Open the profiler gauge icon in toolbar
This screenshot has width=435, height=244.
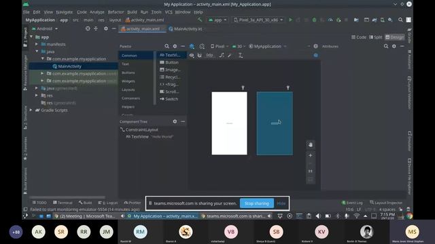tap(330, 20)
